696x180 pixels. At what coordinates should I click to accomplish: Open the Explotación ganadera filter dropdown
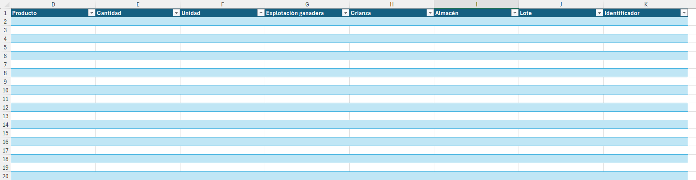(x=345, y=13)
